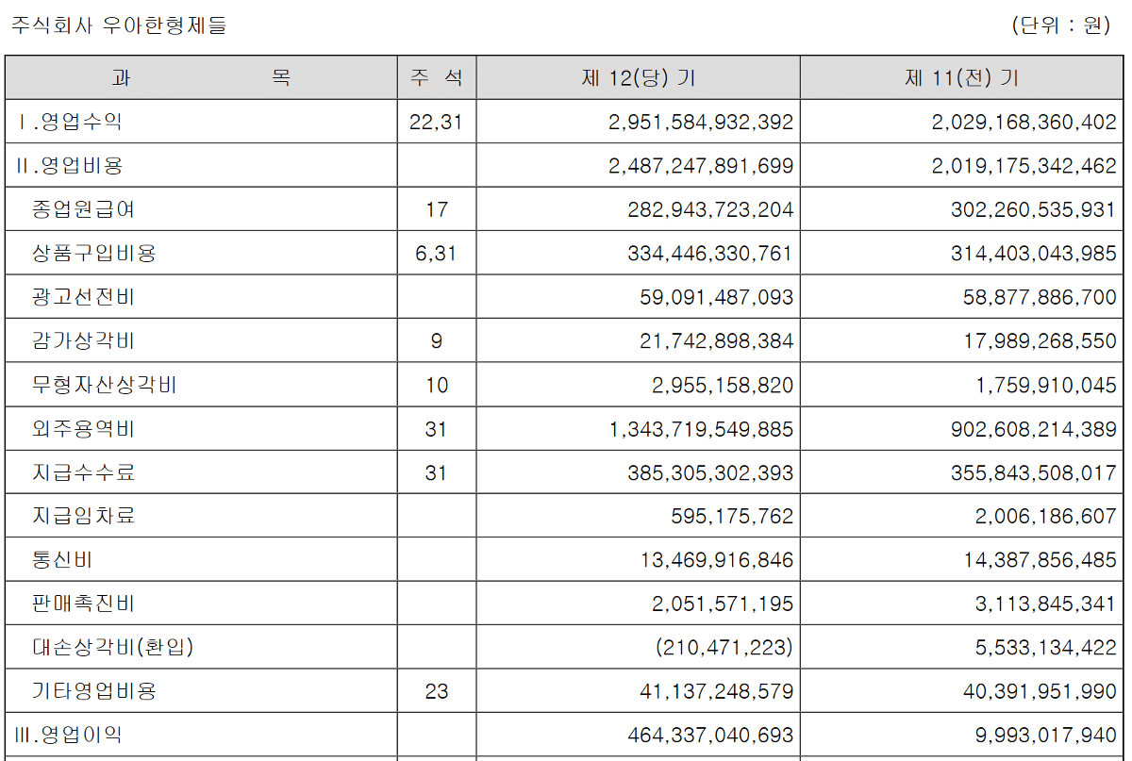Select the Ⅰ.영업수익 row label
Viewport: 1132px width, 761px height.
point(70,122)
